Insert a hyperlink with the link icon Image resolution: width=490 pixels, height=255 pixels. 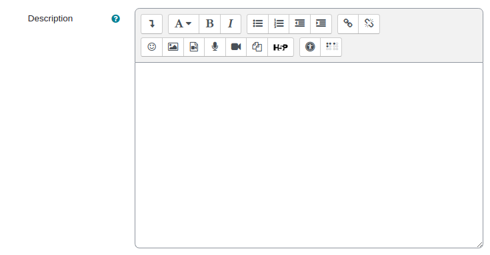(x=348, y=24)
